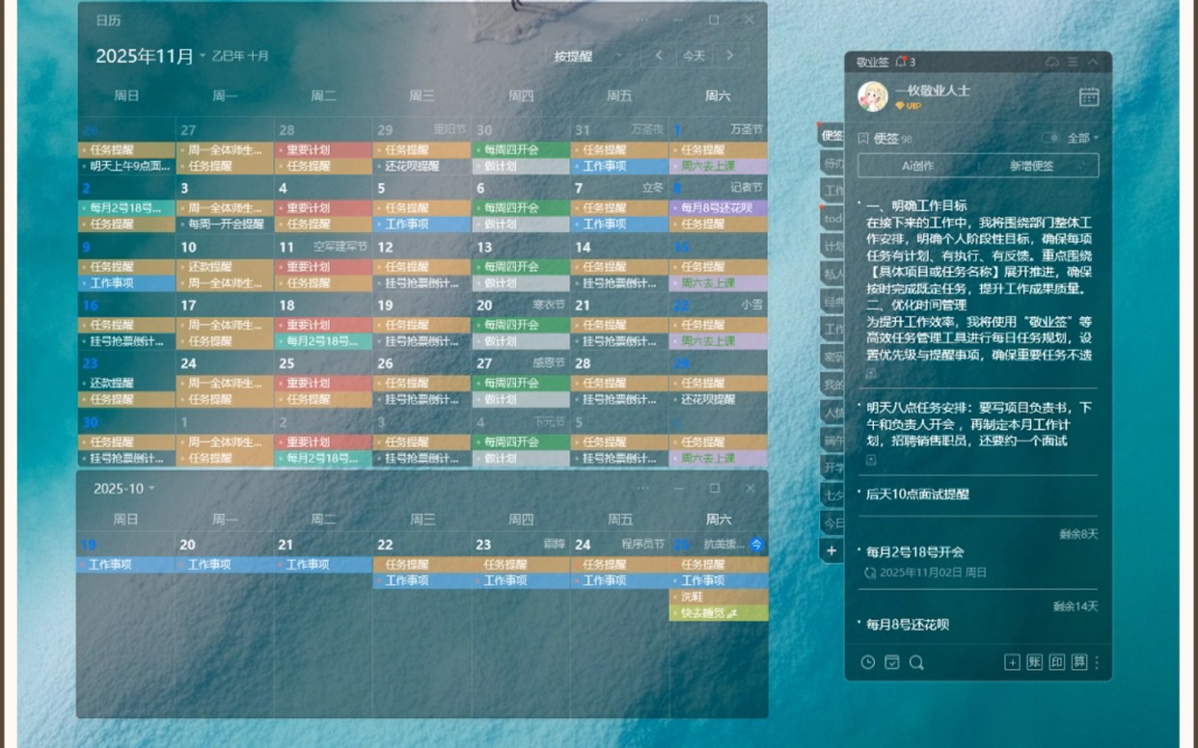
Task: Open the 后天10点面试提醒 note
Action: pyautogui.click(x=917, y=494)
